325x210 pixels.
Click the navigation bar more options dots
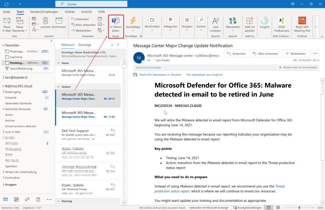(49, 199)
